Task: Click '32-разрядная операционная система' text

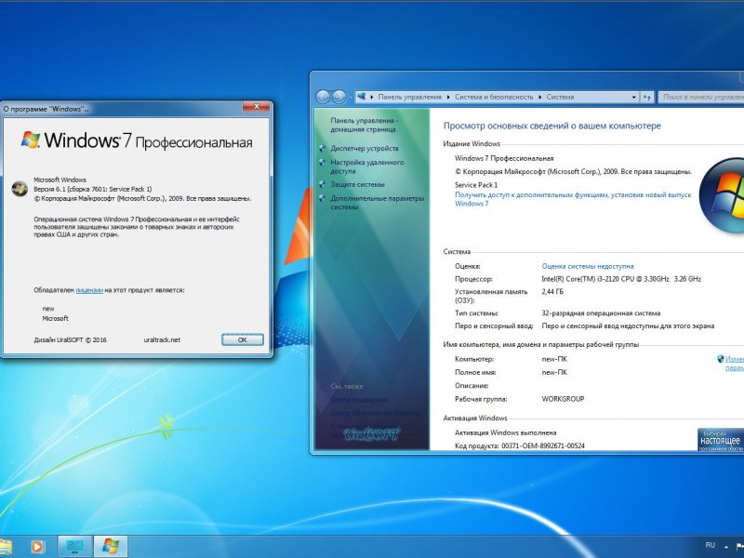Action: pyautogui.click(x=601, y=313)
